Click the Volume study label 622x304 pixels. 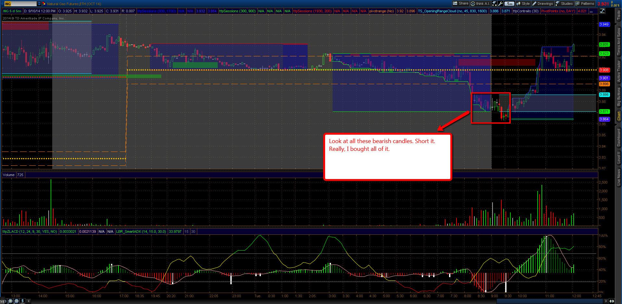(x=9, y=175)
